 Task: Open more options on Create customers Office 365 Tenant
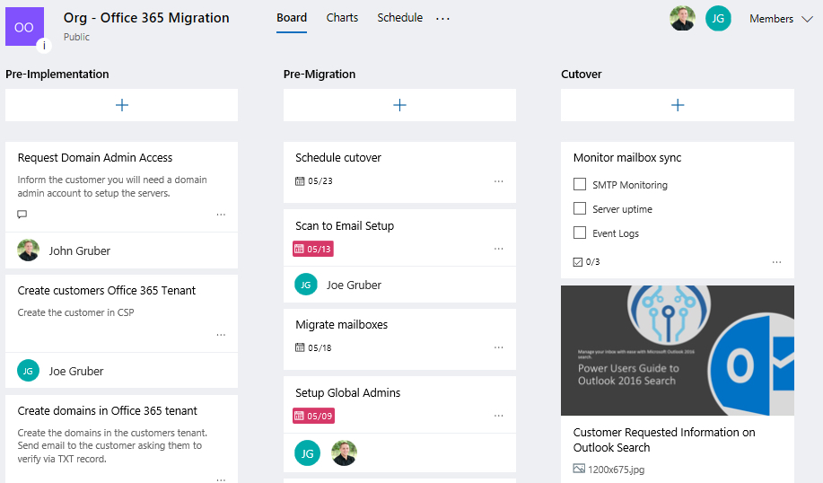click(221, 335)
